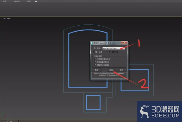Toggle the 跳过隐藏对象 checkbox
This screenshot has width=182, height=122.
point(95,62)
